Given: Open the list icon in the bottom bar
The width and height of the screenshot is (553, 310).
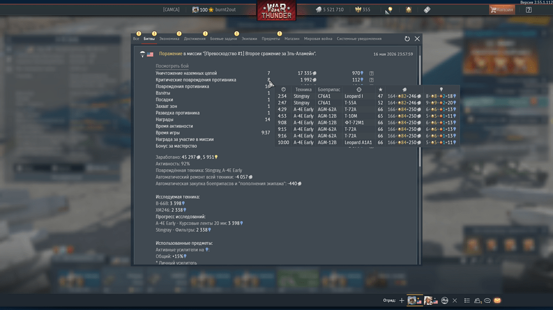Looking at the screenshot, I should [467, 301].
